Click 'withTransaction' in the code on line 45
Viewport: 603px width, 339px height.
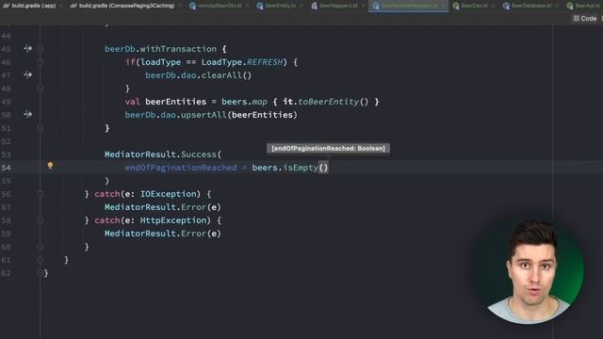pos(178,49)
